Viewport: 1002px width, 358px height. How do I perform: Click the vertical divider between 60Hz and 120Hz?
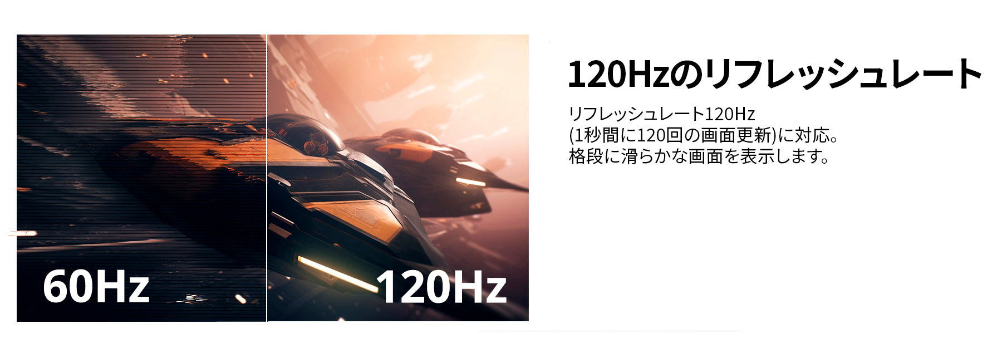coord(267,178)
